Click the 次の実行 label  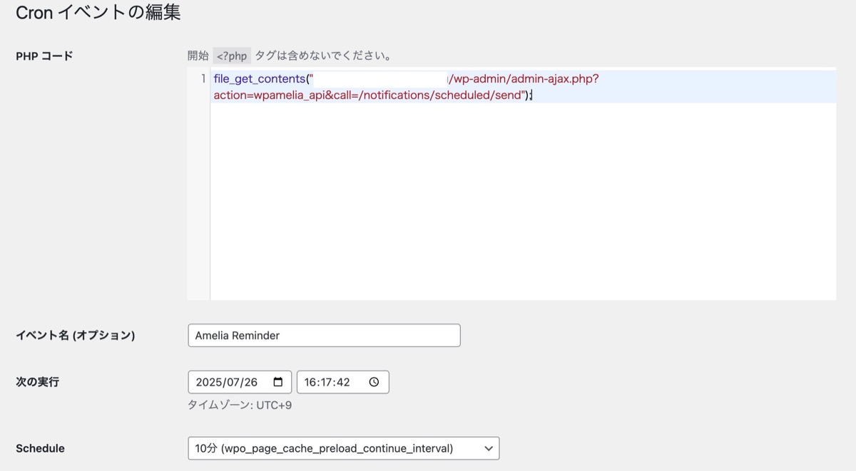point(37,382)
